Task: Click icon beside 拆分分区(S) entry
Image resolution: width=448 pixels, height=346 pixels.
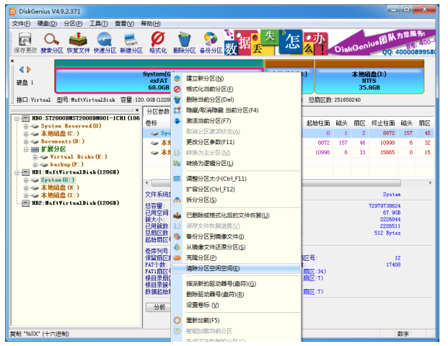Action: click(x=177, y=200)
